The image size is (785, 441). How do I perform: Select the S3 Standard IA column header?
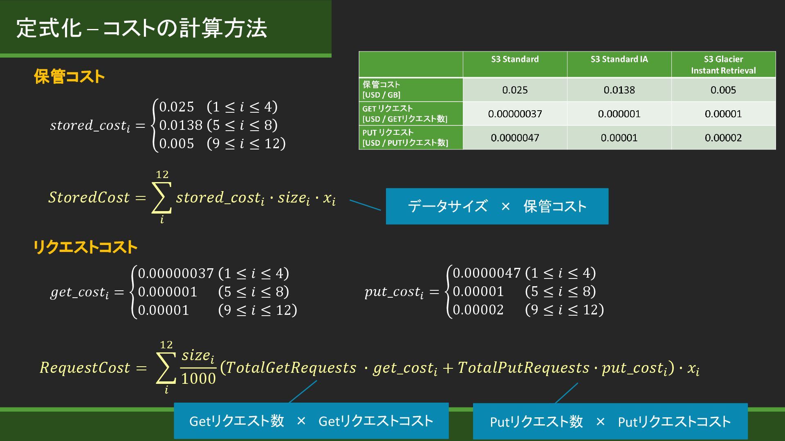(x=619, y=60)
